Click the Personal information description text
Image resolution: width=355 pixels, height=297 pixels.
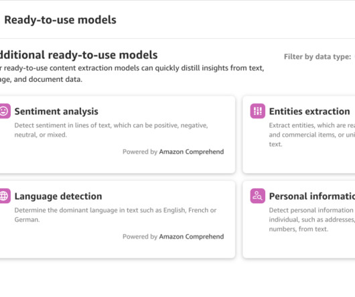pos(312,219)
